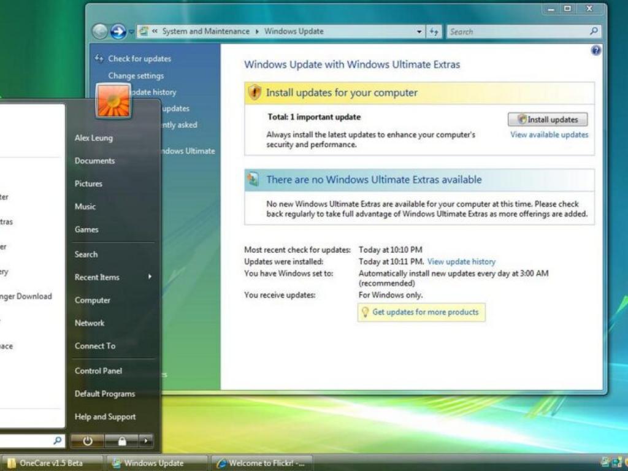Expand shutdown options arrow next to lock
The image size is (628, 471).
click(146, 441)
